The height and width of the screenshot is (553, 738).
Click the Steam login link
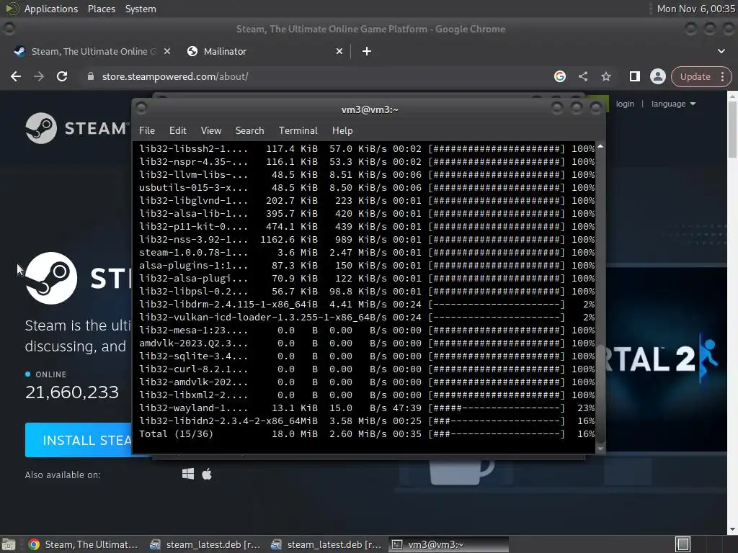pos(625,104)
